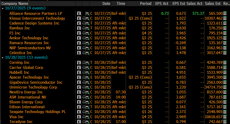The height and width of the screenshot is (124, 230).
Task: Add Apacer Technology event to calendar icon
Action: point(87,78)
